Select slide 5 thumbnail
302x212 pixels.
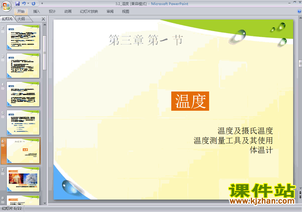pyautogui.click(x=23, y=122)
